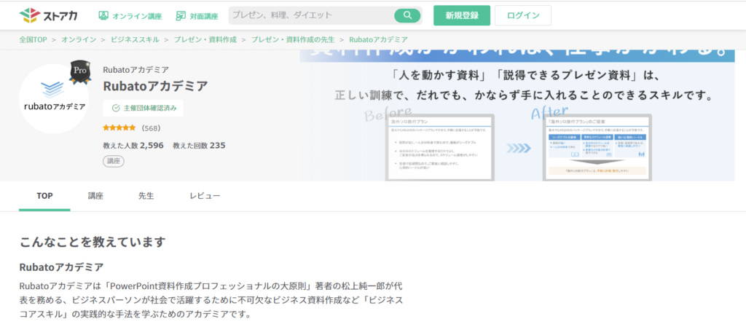746x327 pixels.
Task: Click the 講座 tag under teaching stats
Action: [114, 161]
